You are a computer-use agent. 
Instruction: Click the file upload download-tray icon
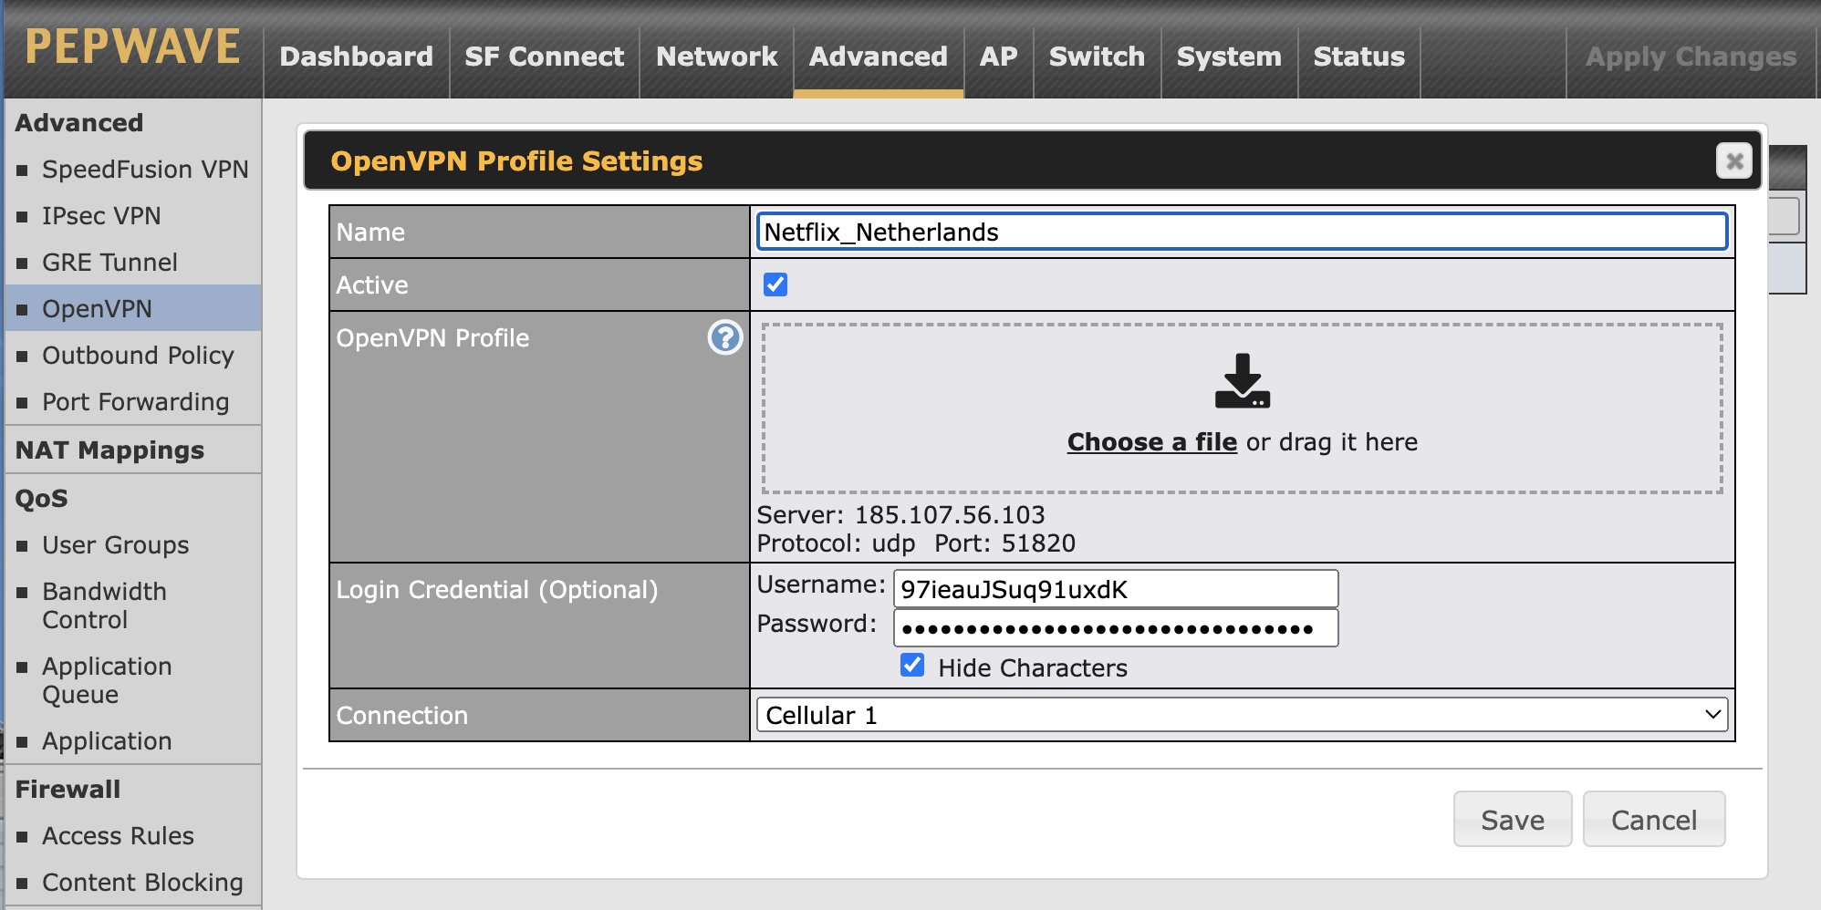(1242, 381)
